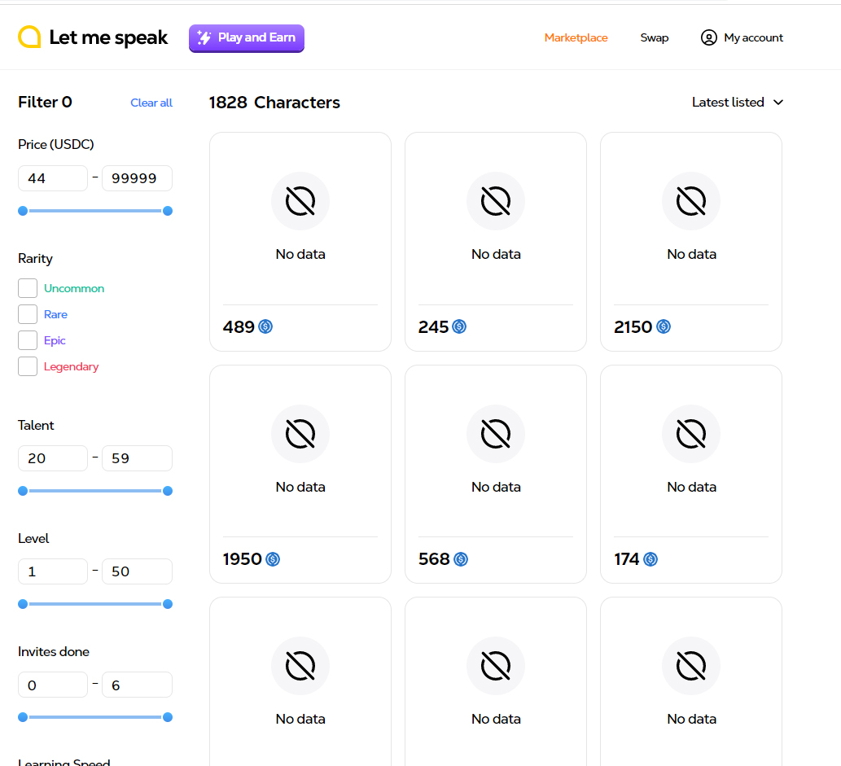Select the Legendary rarity checkbox

28,366
